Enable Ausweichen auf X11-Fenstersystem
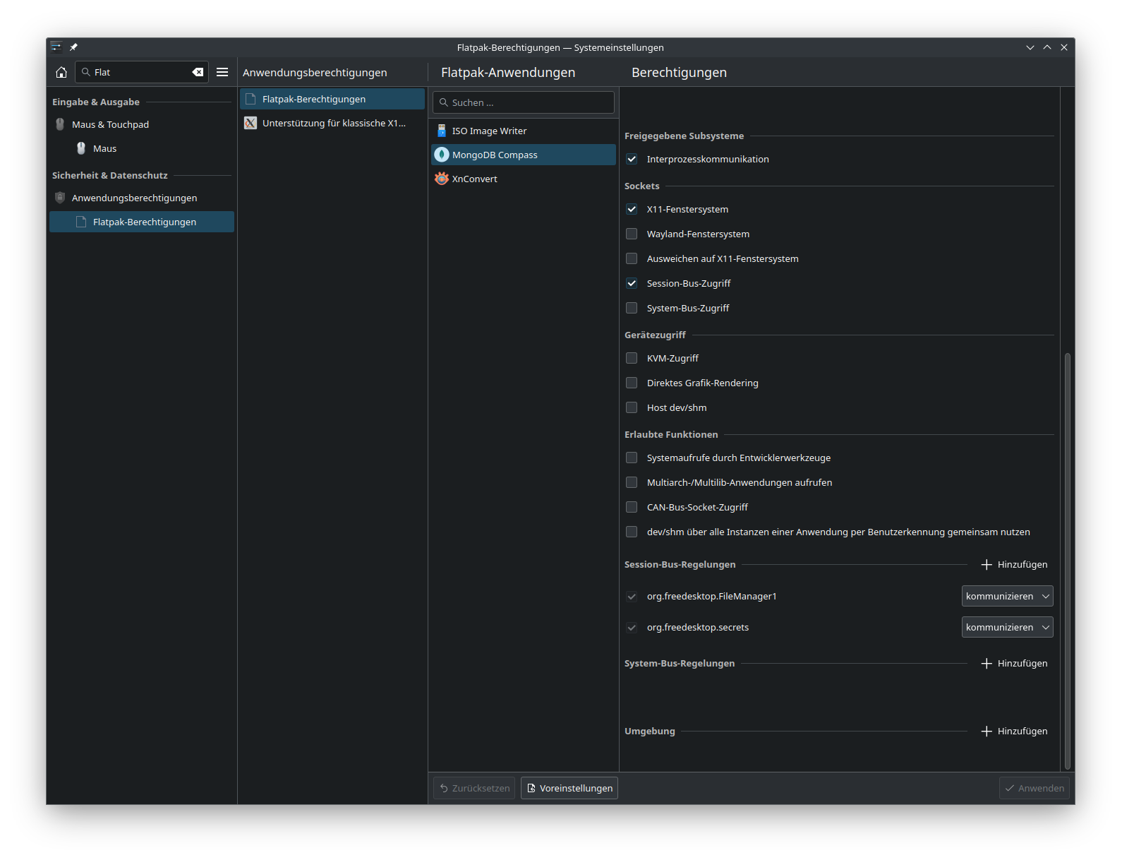Screen dimensions: 1122x860 [x=632, y=258]
